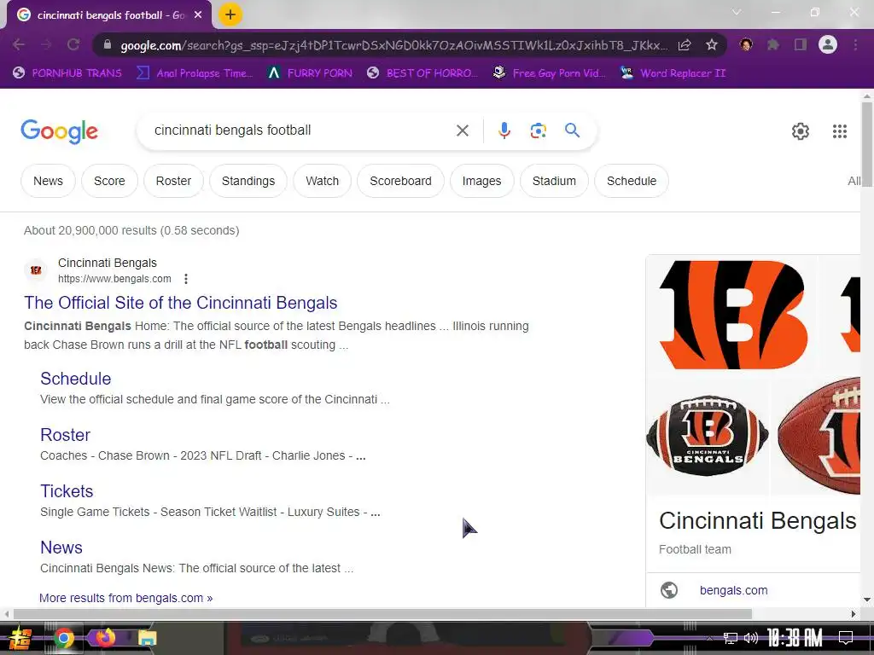Select the Standings filter chip
This screenshot has height=655, width=874.
click(x=248, y=181)
